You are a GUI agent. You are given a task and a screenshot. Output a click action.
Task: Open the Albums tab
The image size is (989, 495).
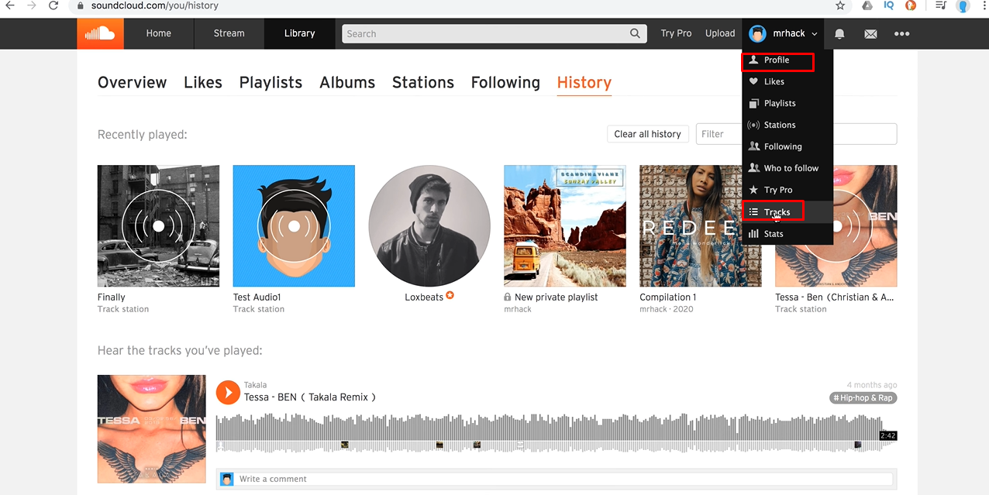pos(347,82)
